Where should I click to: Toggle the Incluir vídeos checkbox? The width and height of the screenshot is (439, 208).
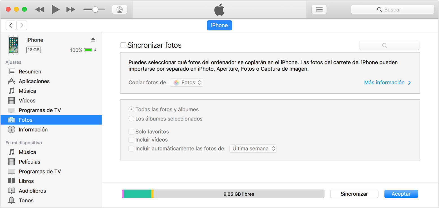point(131,140)
